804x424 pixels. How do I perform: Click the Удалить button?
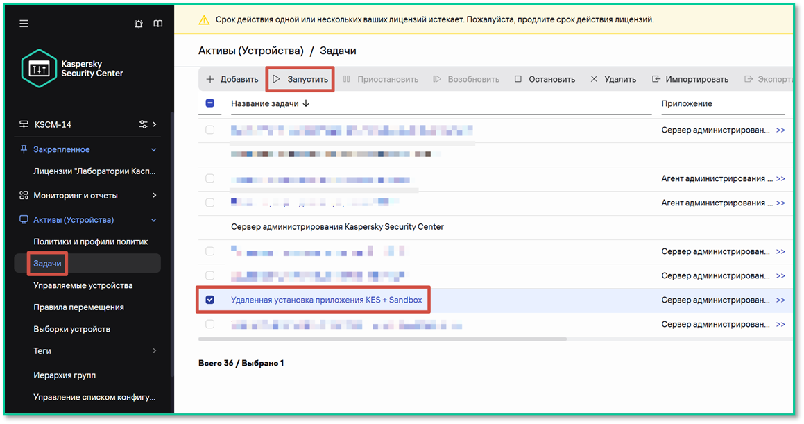[x=613, y=79]
